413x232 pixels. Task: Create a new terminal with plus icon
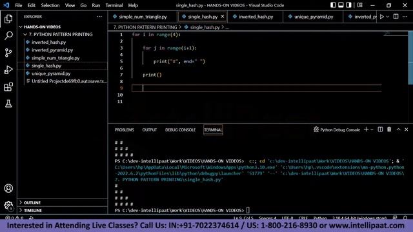(x=366, y=130)
